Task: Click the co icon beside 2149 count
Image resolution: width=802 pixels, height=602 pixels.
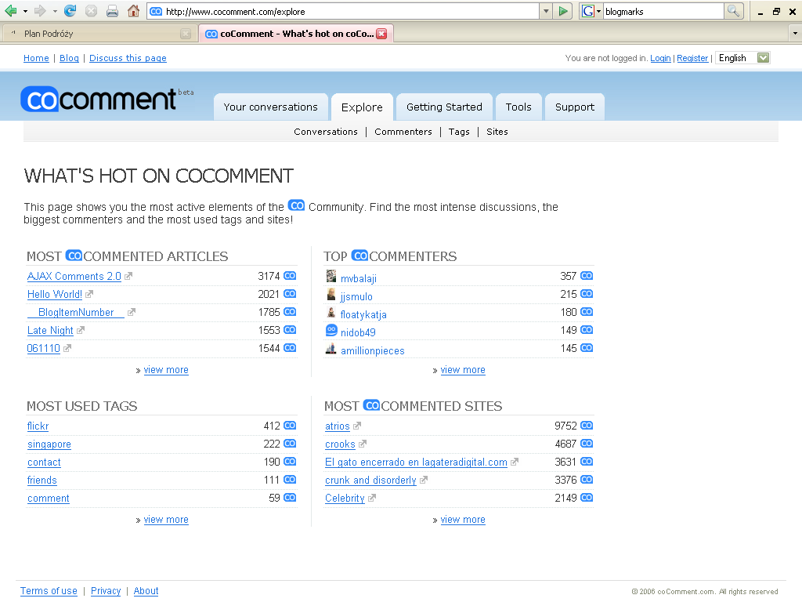Action: (x=587, y=498)
